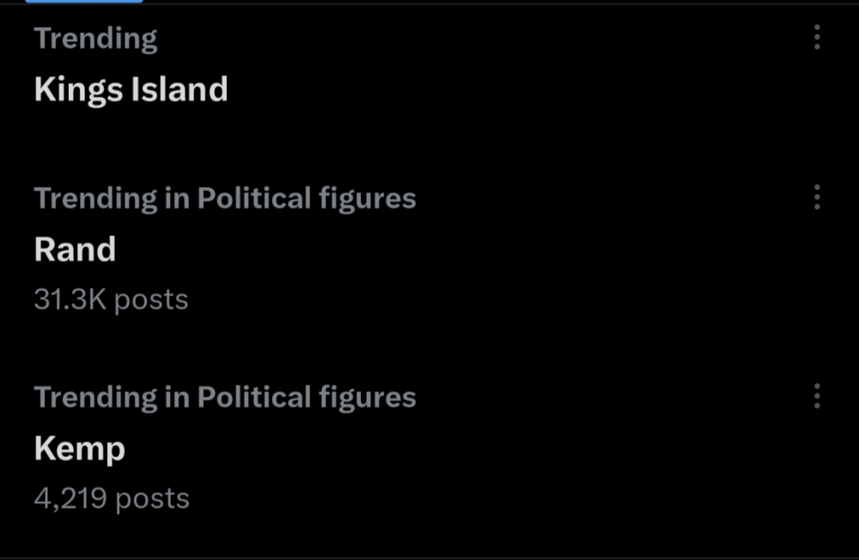The height and width of the screenshot is (560, 859).
Task: Open first trending entry in the list
Action: click(x=131, y=88)
